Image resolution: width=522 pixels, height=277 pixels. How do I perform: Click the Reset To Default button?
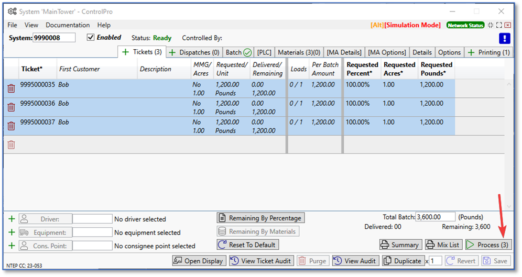click(247, 245)
